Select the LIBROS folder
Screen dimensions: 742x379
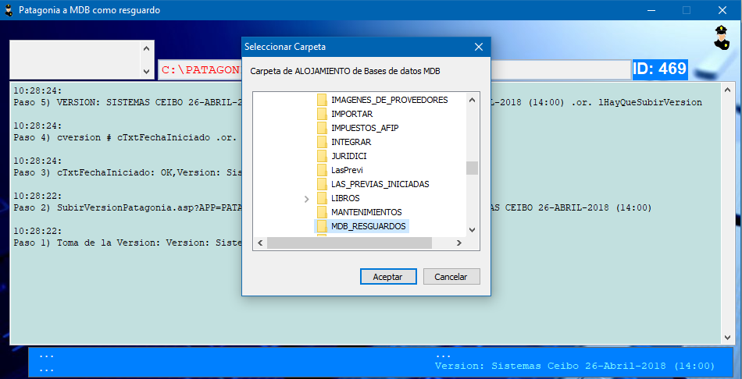[345, 198]
